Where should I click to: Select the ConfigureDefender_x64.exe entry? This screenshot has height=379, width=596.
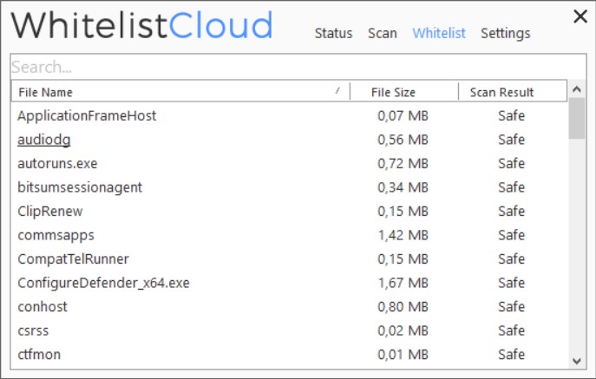pos(103,283)
